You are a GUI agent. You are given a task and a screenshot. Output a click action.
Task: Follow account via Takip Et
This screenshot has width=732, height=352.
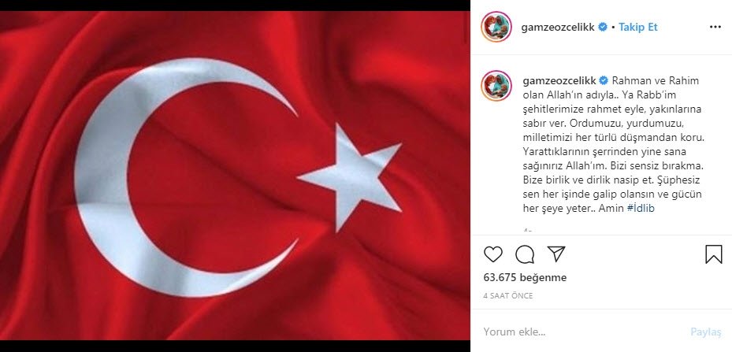(x=637, y=27)
